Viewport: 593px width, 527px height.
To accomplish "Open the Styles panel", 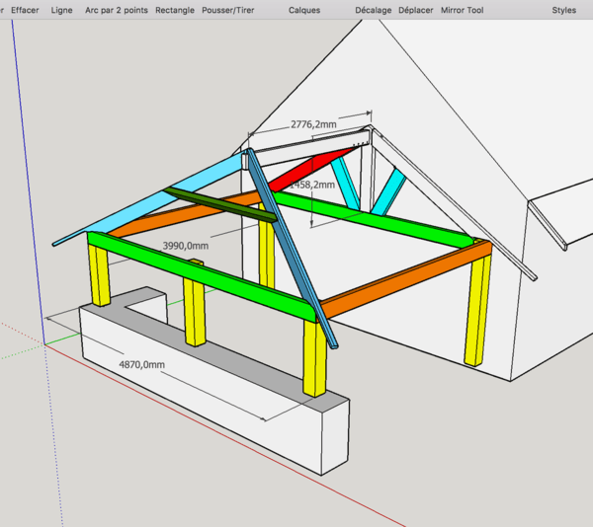I will click(x=564, y=10).
